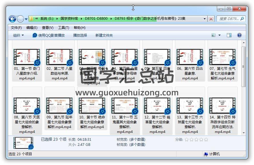Expand arrow after D8701-D8800 breadcrumb

(x=111, y=19)
